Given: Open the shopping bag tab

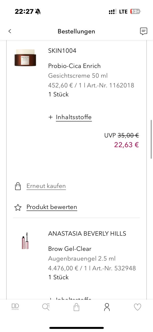Looking at the screenshot, I should (x=76, y=307).
